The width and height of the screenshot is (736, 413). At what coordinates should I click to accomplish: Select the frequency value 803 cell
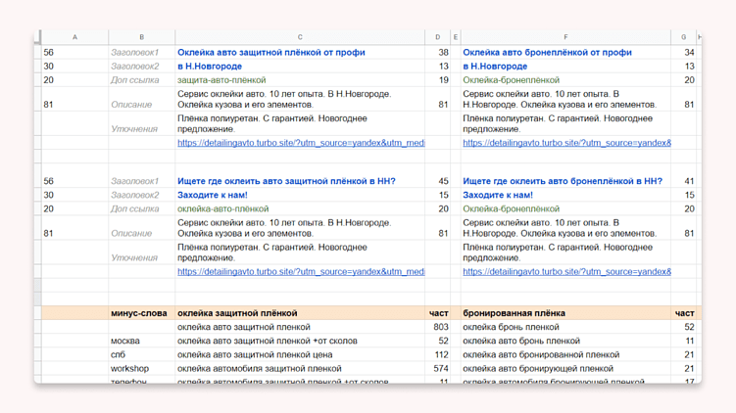[440, 327]
